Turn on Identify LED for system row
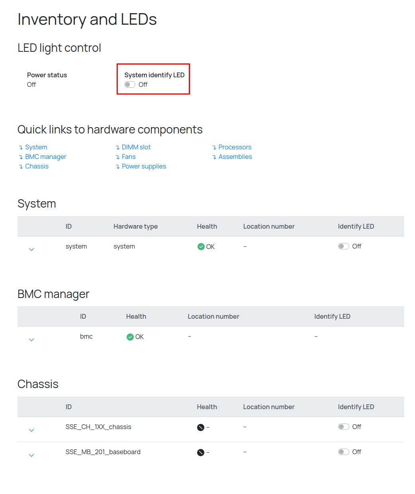 click(343, 246)
